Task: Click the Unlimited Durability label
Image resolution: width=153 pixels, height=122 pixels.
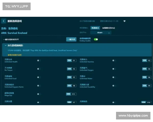Action: (x=87, y=87)
